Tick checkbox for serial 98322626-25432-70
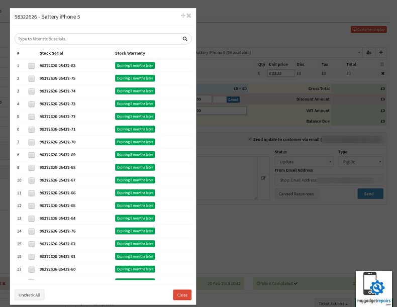This screenshot has height=307, width=397. [x=31, y=142]
